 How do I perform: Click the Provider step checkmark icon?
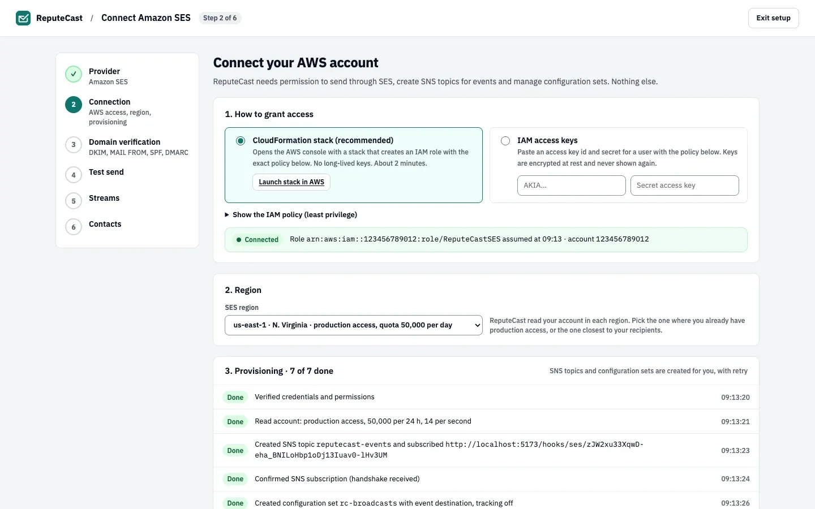(x=74, y=74)
